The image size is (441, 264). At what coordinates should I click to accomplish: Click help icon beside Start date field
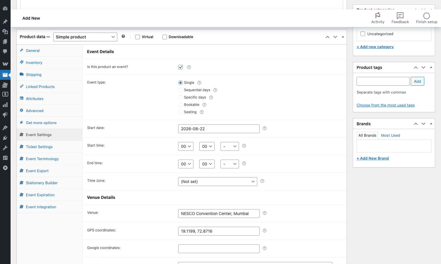point(265,128)
